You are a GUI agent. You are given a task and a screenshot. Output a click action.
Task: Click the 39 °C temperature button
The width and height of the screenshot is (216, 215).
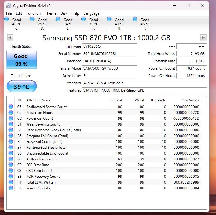(x=22, y=86)
